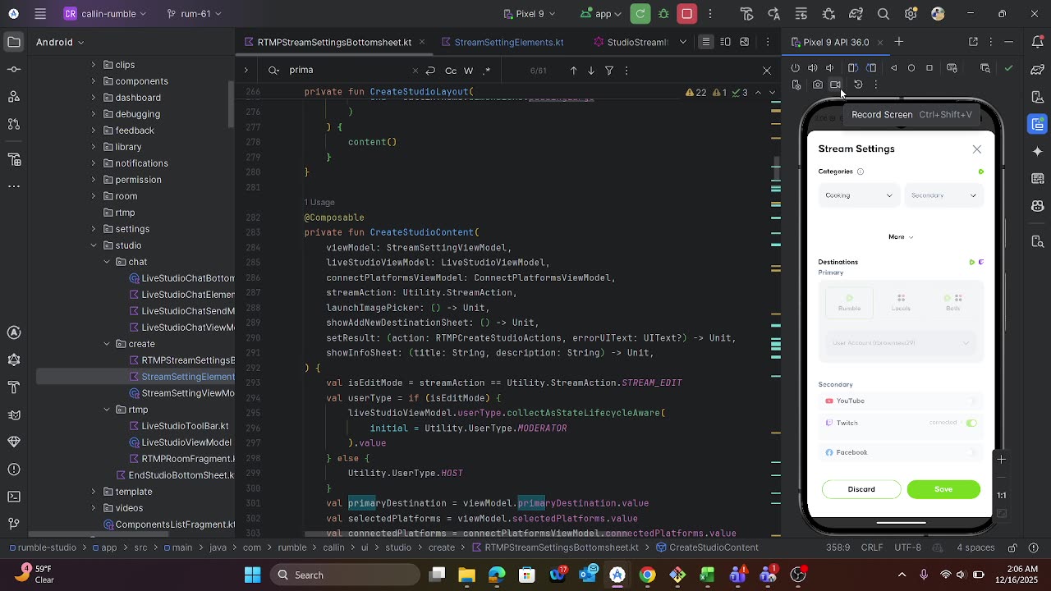
Task: Expand the template folder in project tree
Action: pyautogui.click(x=93, y=492)
